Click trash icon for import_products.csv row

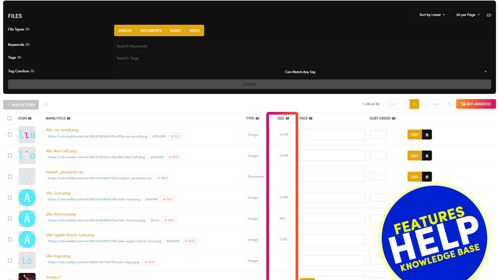[427, 177]
